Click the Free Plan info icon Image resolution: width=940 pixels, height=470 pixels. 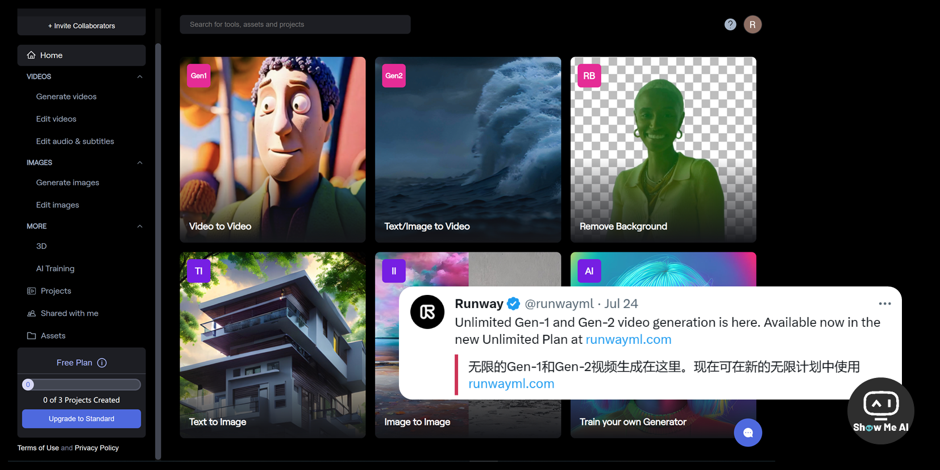(x=102, y=363)
